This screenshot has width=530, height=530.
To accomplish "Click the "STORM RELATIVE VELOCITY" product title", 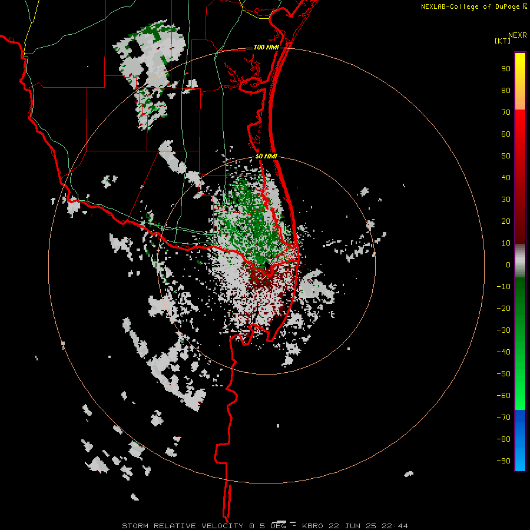I will (183, 526).
